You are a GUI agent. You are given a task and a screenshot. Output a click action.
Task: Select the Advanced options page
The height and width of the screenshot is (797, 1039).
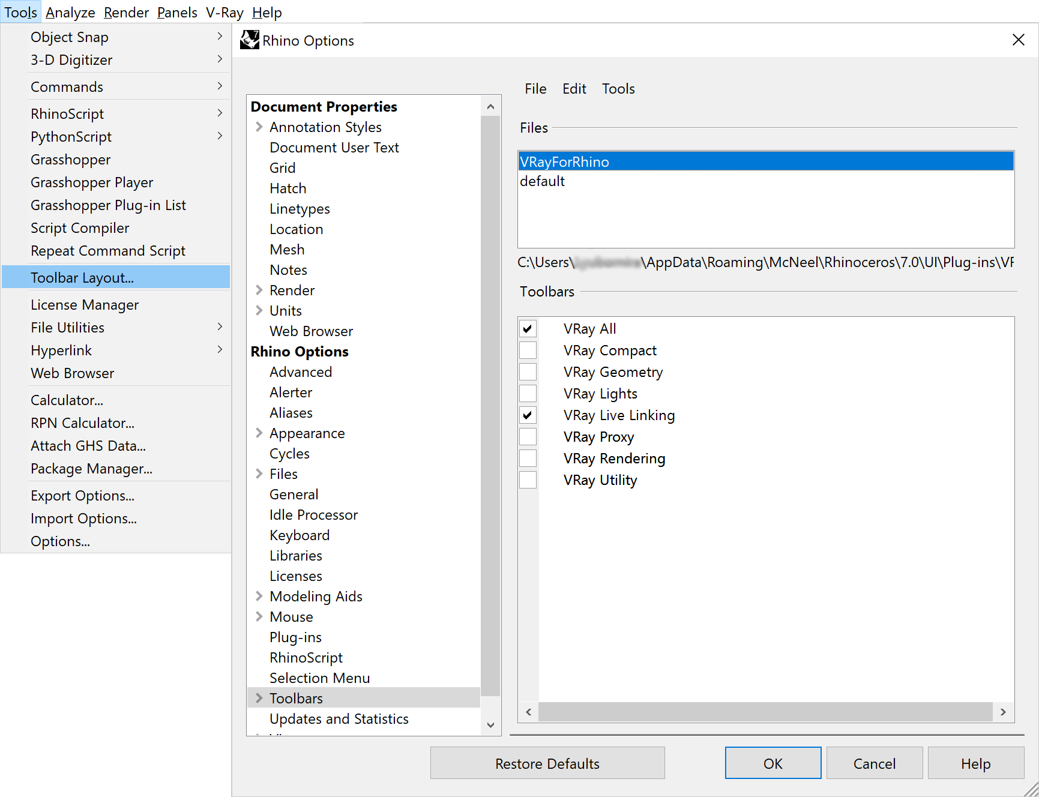(x=300, y=371)
